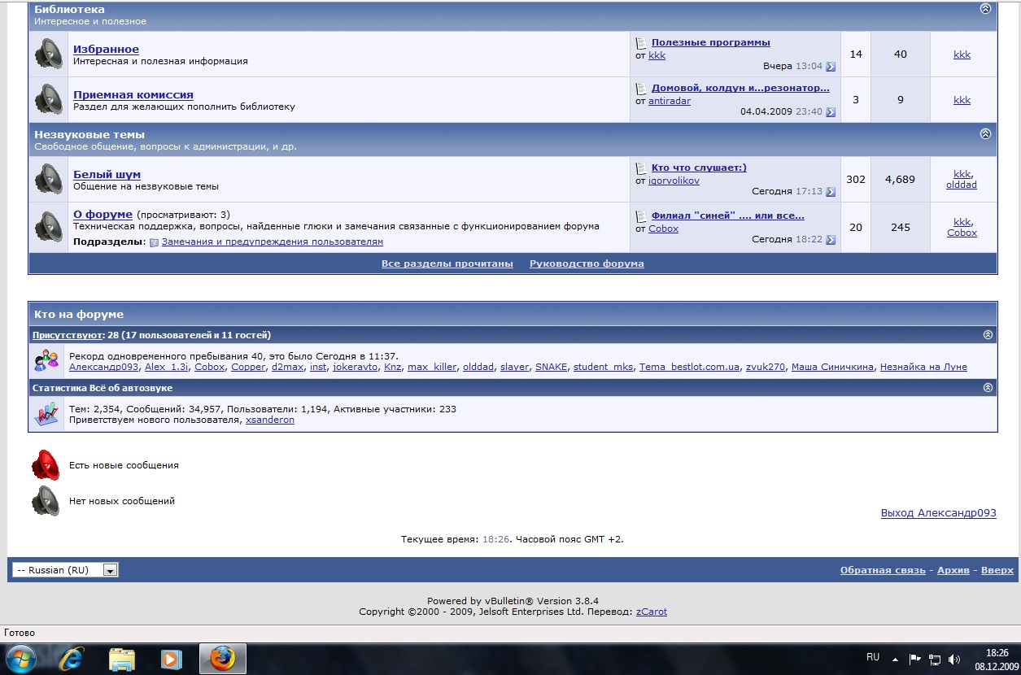
Task: Click the system tray volume icon
Action: tap(953, 659)
